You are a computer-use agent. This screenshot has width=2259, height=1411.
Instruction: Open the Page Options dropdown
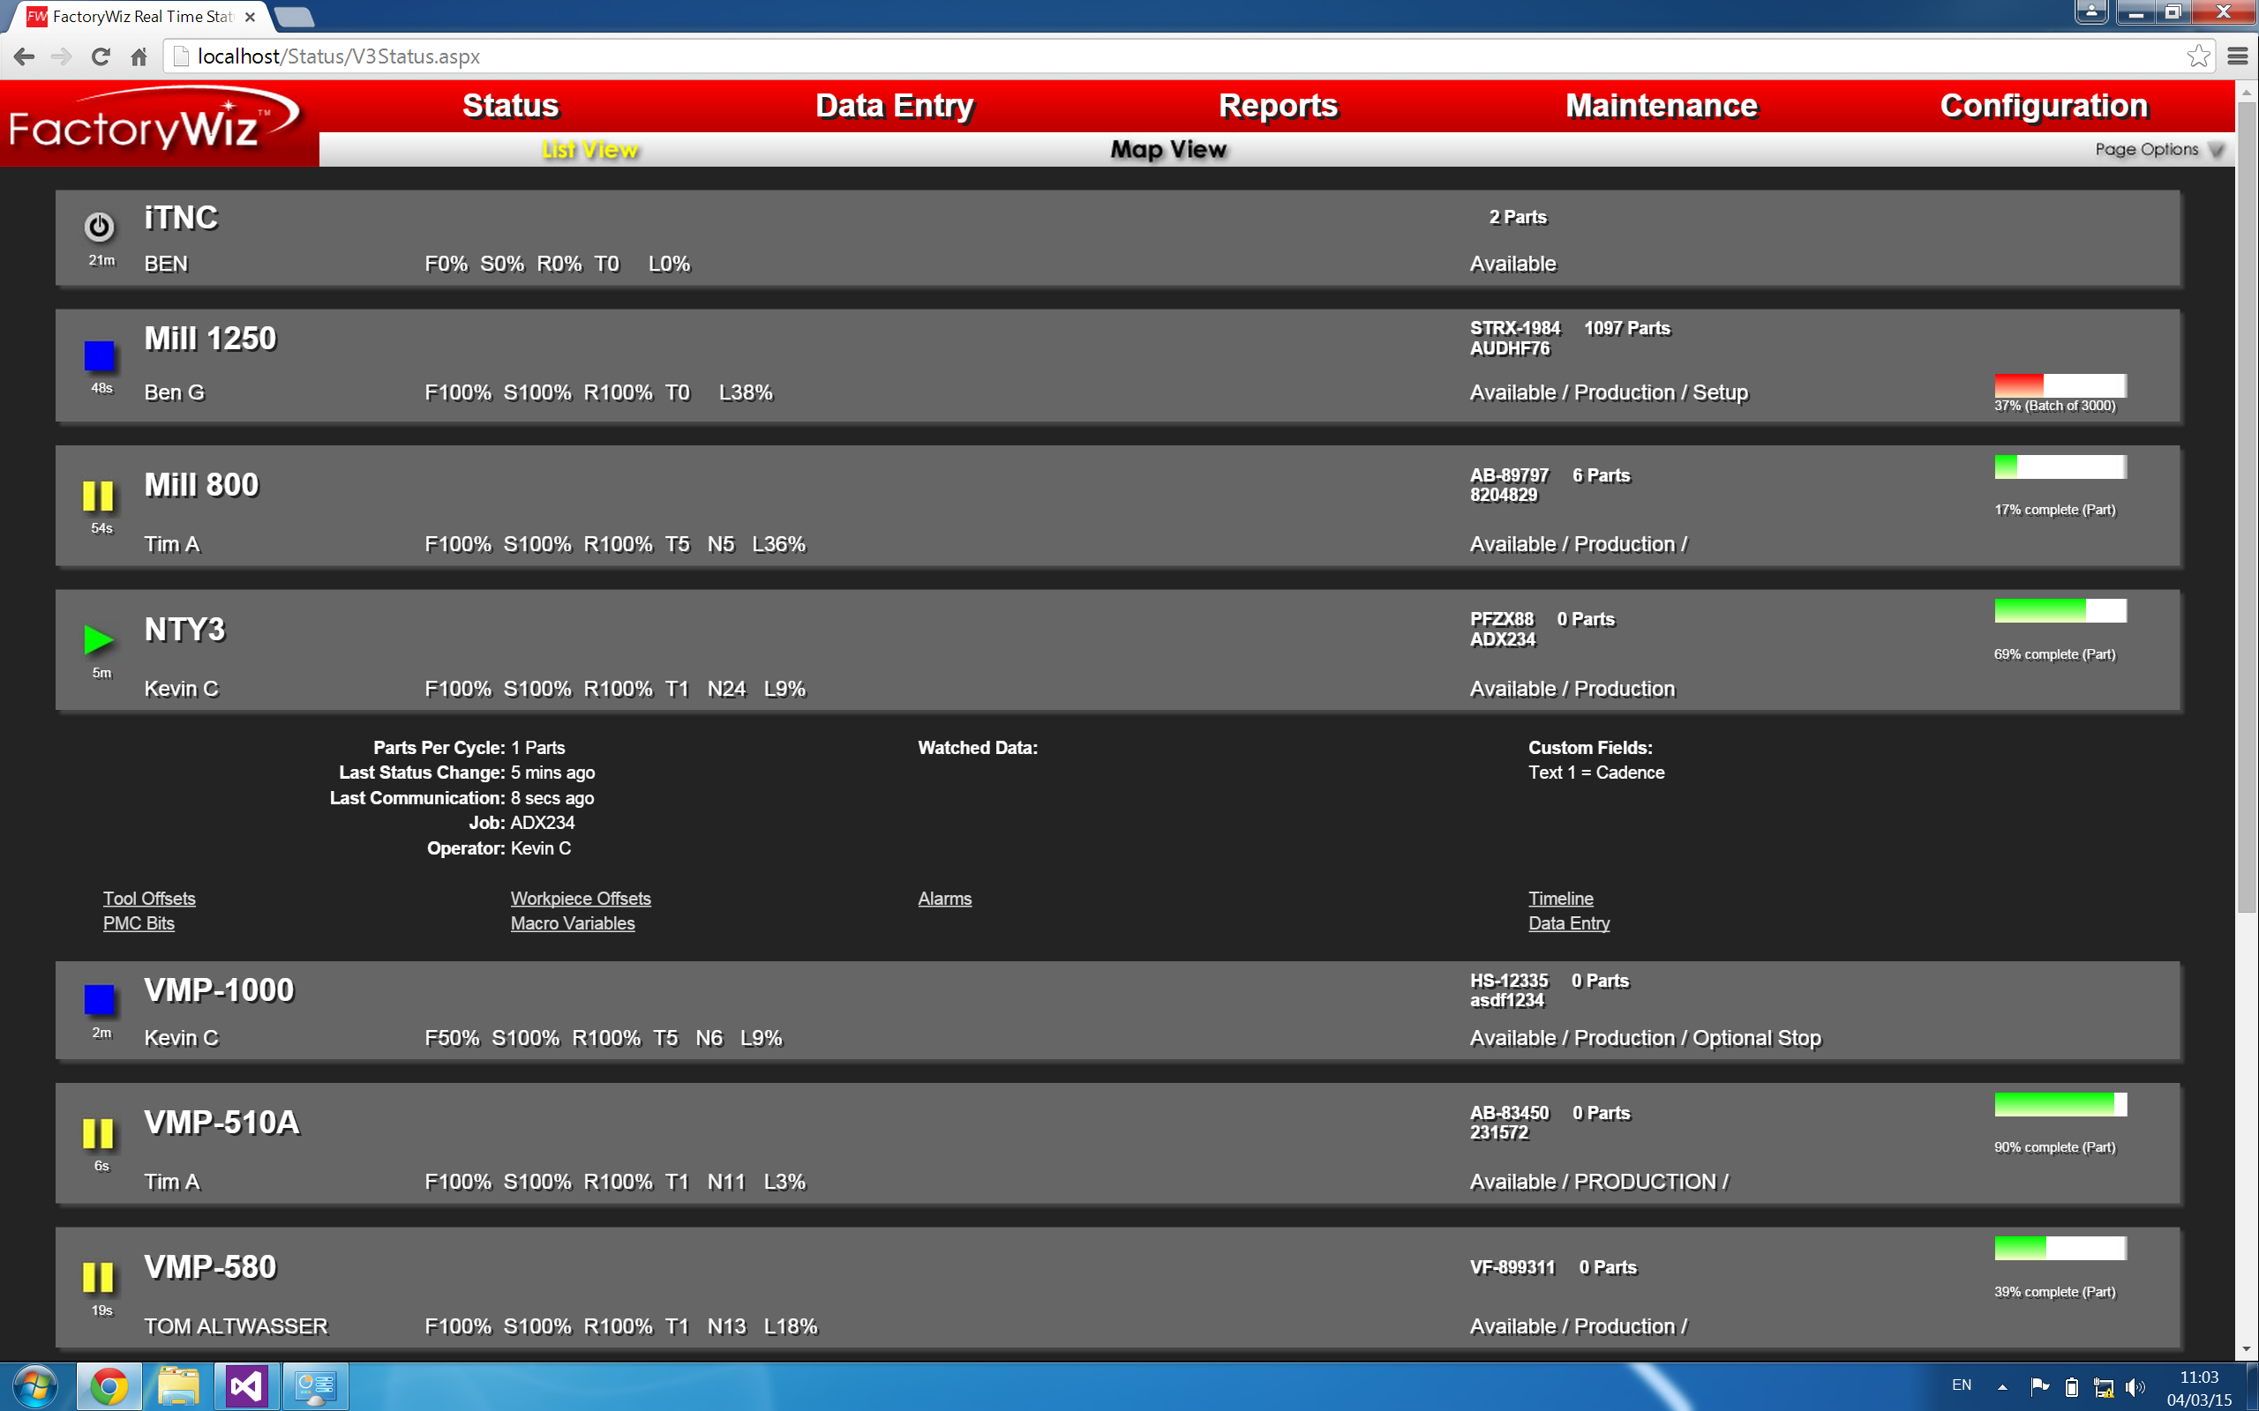click(x=2158, y=149)
